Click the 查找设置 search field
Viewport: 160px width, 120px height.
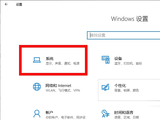(x=123, y=35)
